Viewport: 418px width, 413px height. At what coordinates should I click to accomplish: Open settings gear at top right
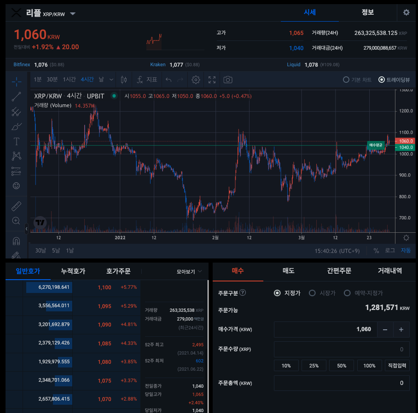coord(406,12)
